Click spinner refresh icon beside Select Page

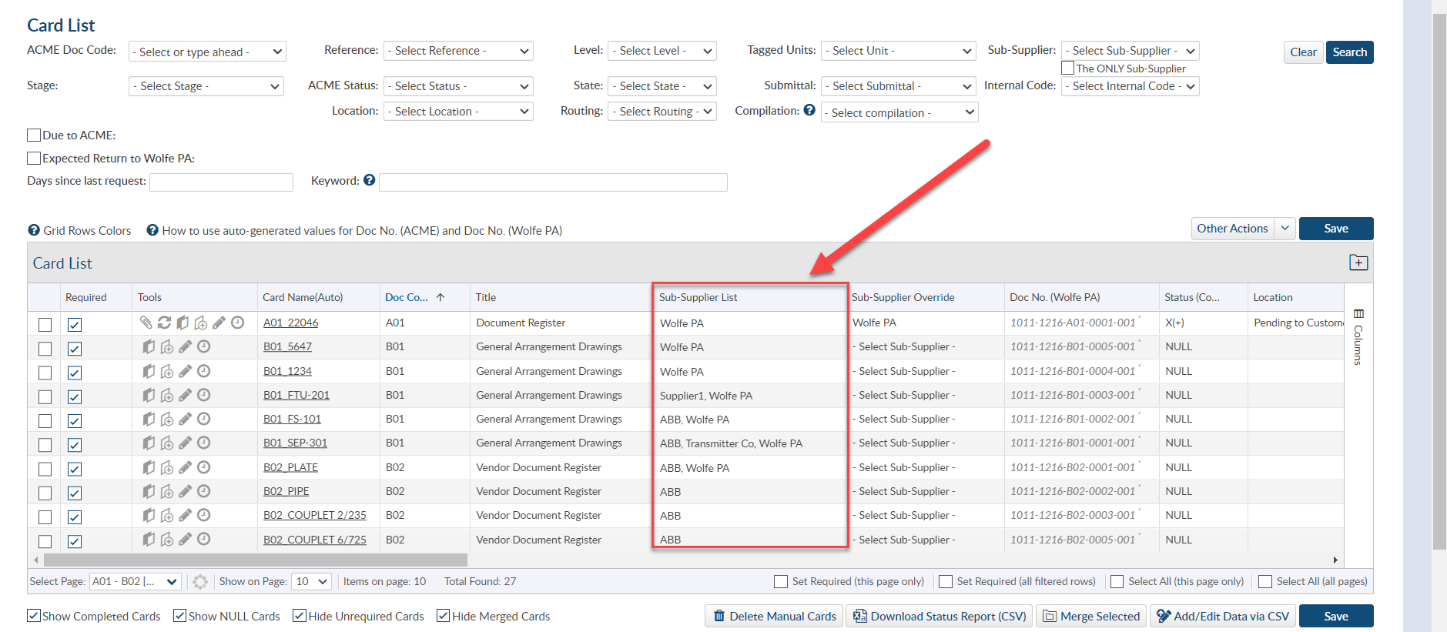click(200, 581)
